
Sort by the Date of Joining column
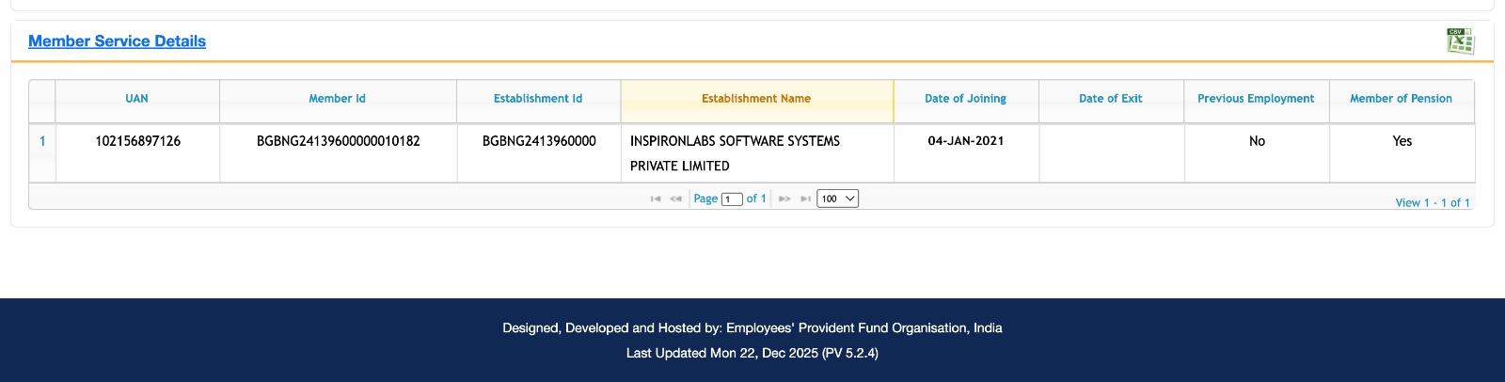click(x=965, y=99)
